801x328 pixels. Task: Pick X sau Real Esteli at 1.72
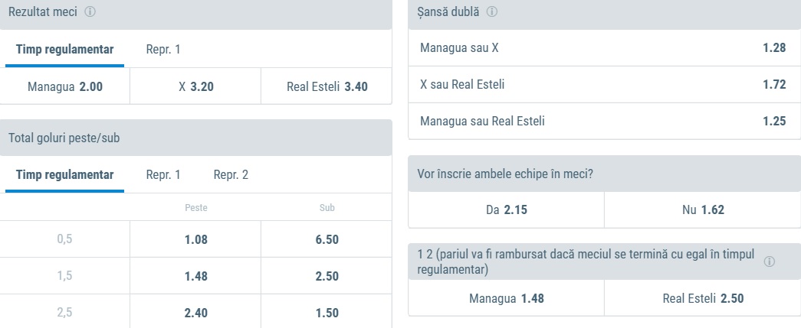(602, 85)
